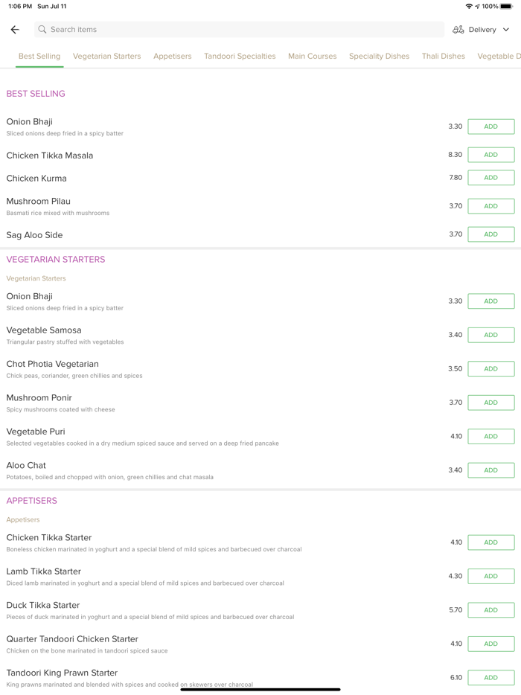Go to Thali Dishes tab

pos(443,57)
